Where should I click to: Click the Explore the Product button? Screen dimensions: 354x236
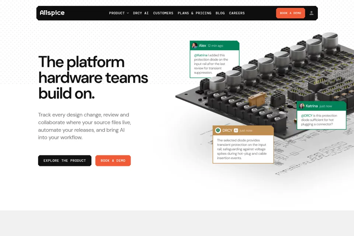point(65,160)
